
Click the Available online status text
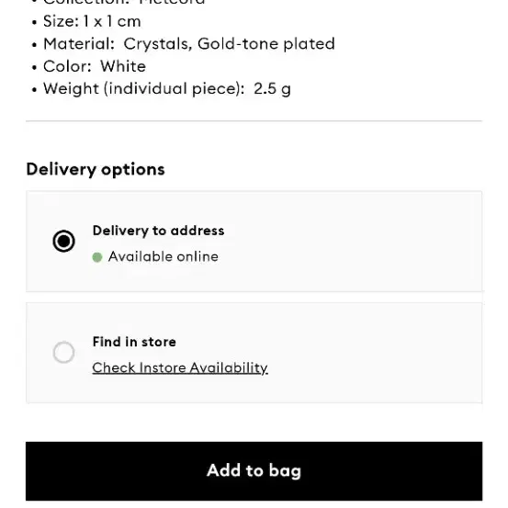tap(164, 257)
